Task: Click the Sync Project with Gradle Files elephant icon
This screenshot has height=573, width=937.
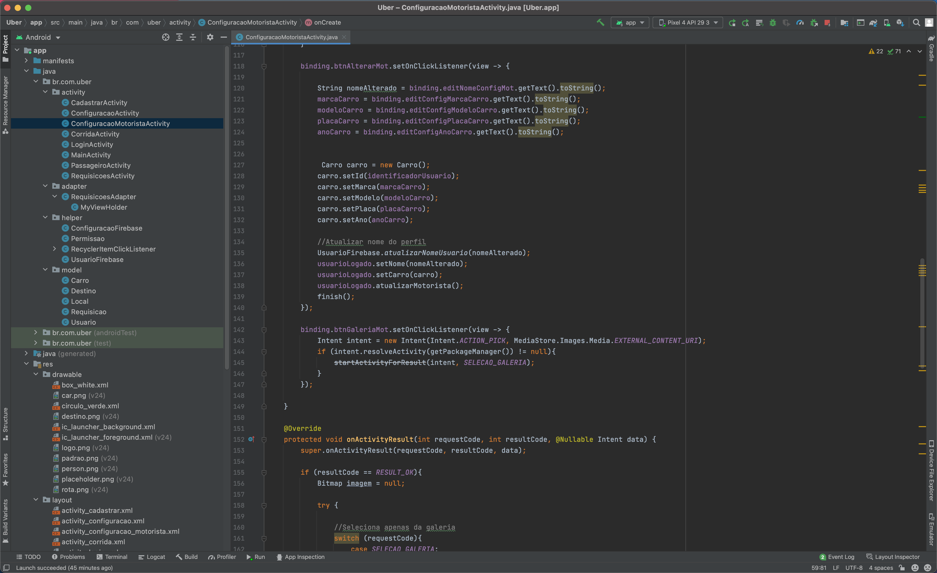Action: coord(874,22)
